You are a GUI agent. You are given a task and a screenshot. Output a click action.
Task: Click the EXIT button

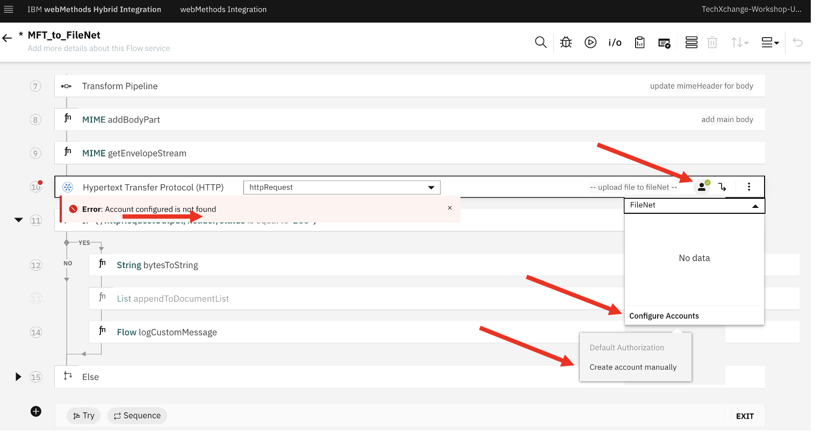click(745, 416)
